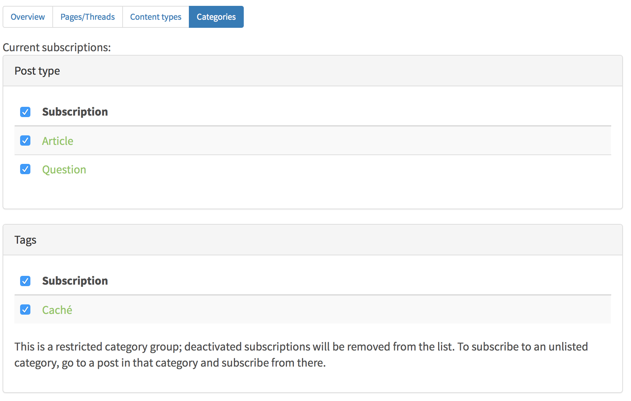This screenshot has width=631, height=401.
Task: Switch to the Pages/Threads tab
Action: coord(87,17)
